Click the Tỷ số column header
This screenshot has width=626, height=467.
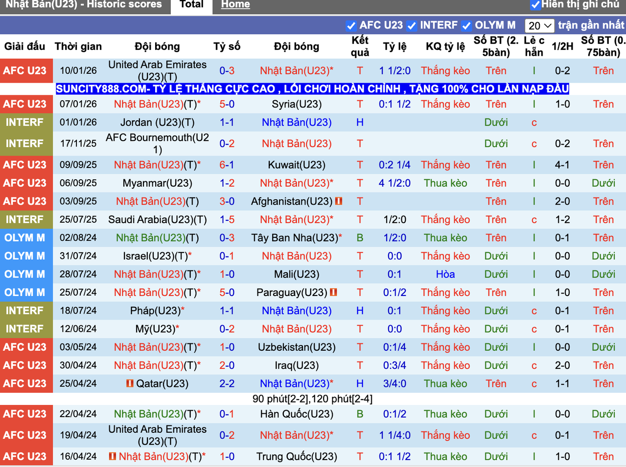coord(227,46)
